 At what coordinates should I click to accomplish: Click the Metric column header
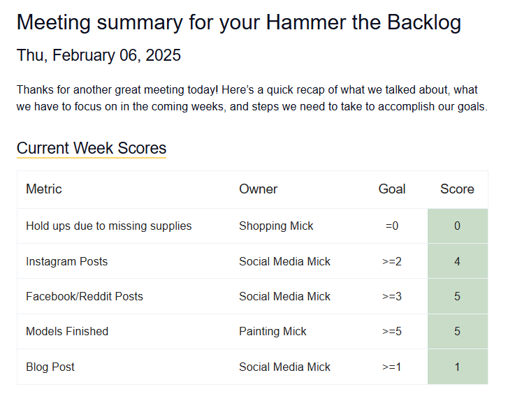click(44, 189)
